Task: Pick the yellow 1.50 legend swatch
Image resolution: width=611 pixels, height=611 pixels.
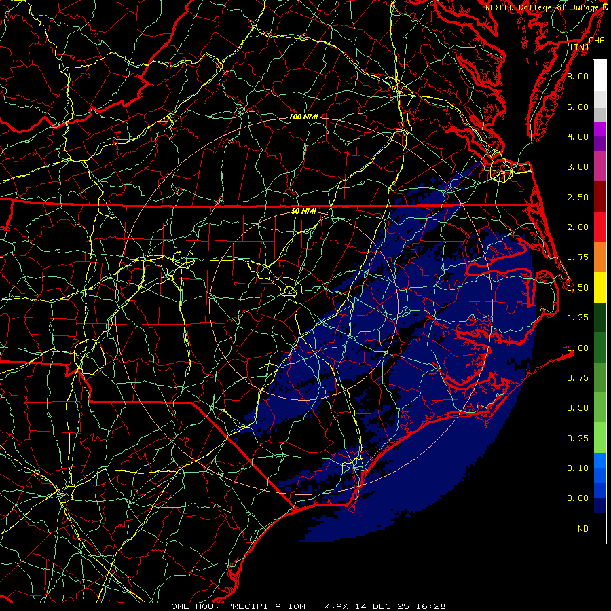Action: 599,287
